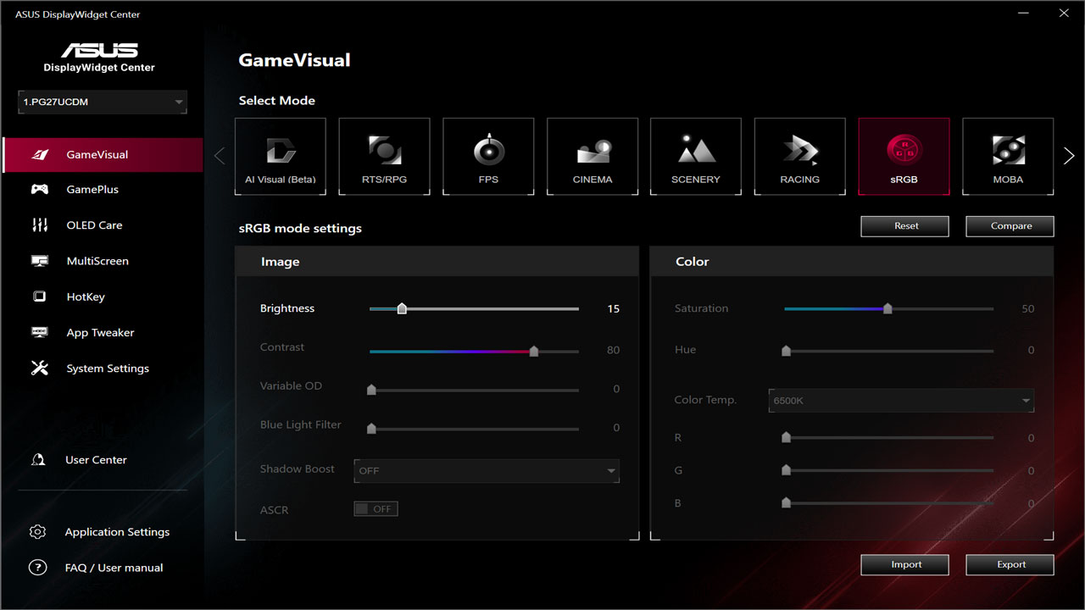Open the monitor selector 1.PG27UCDM dropdown
This screenshot has width=1085, height=610.
point(103,102)
